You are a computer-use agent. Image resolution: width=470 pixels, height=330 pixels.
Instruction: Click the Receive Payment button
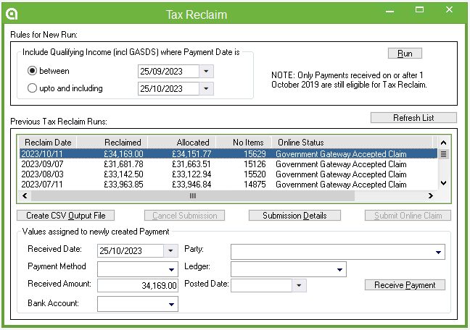(x=405, y=285)
